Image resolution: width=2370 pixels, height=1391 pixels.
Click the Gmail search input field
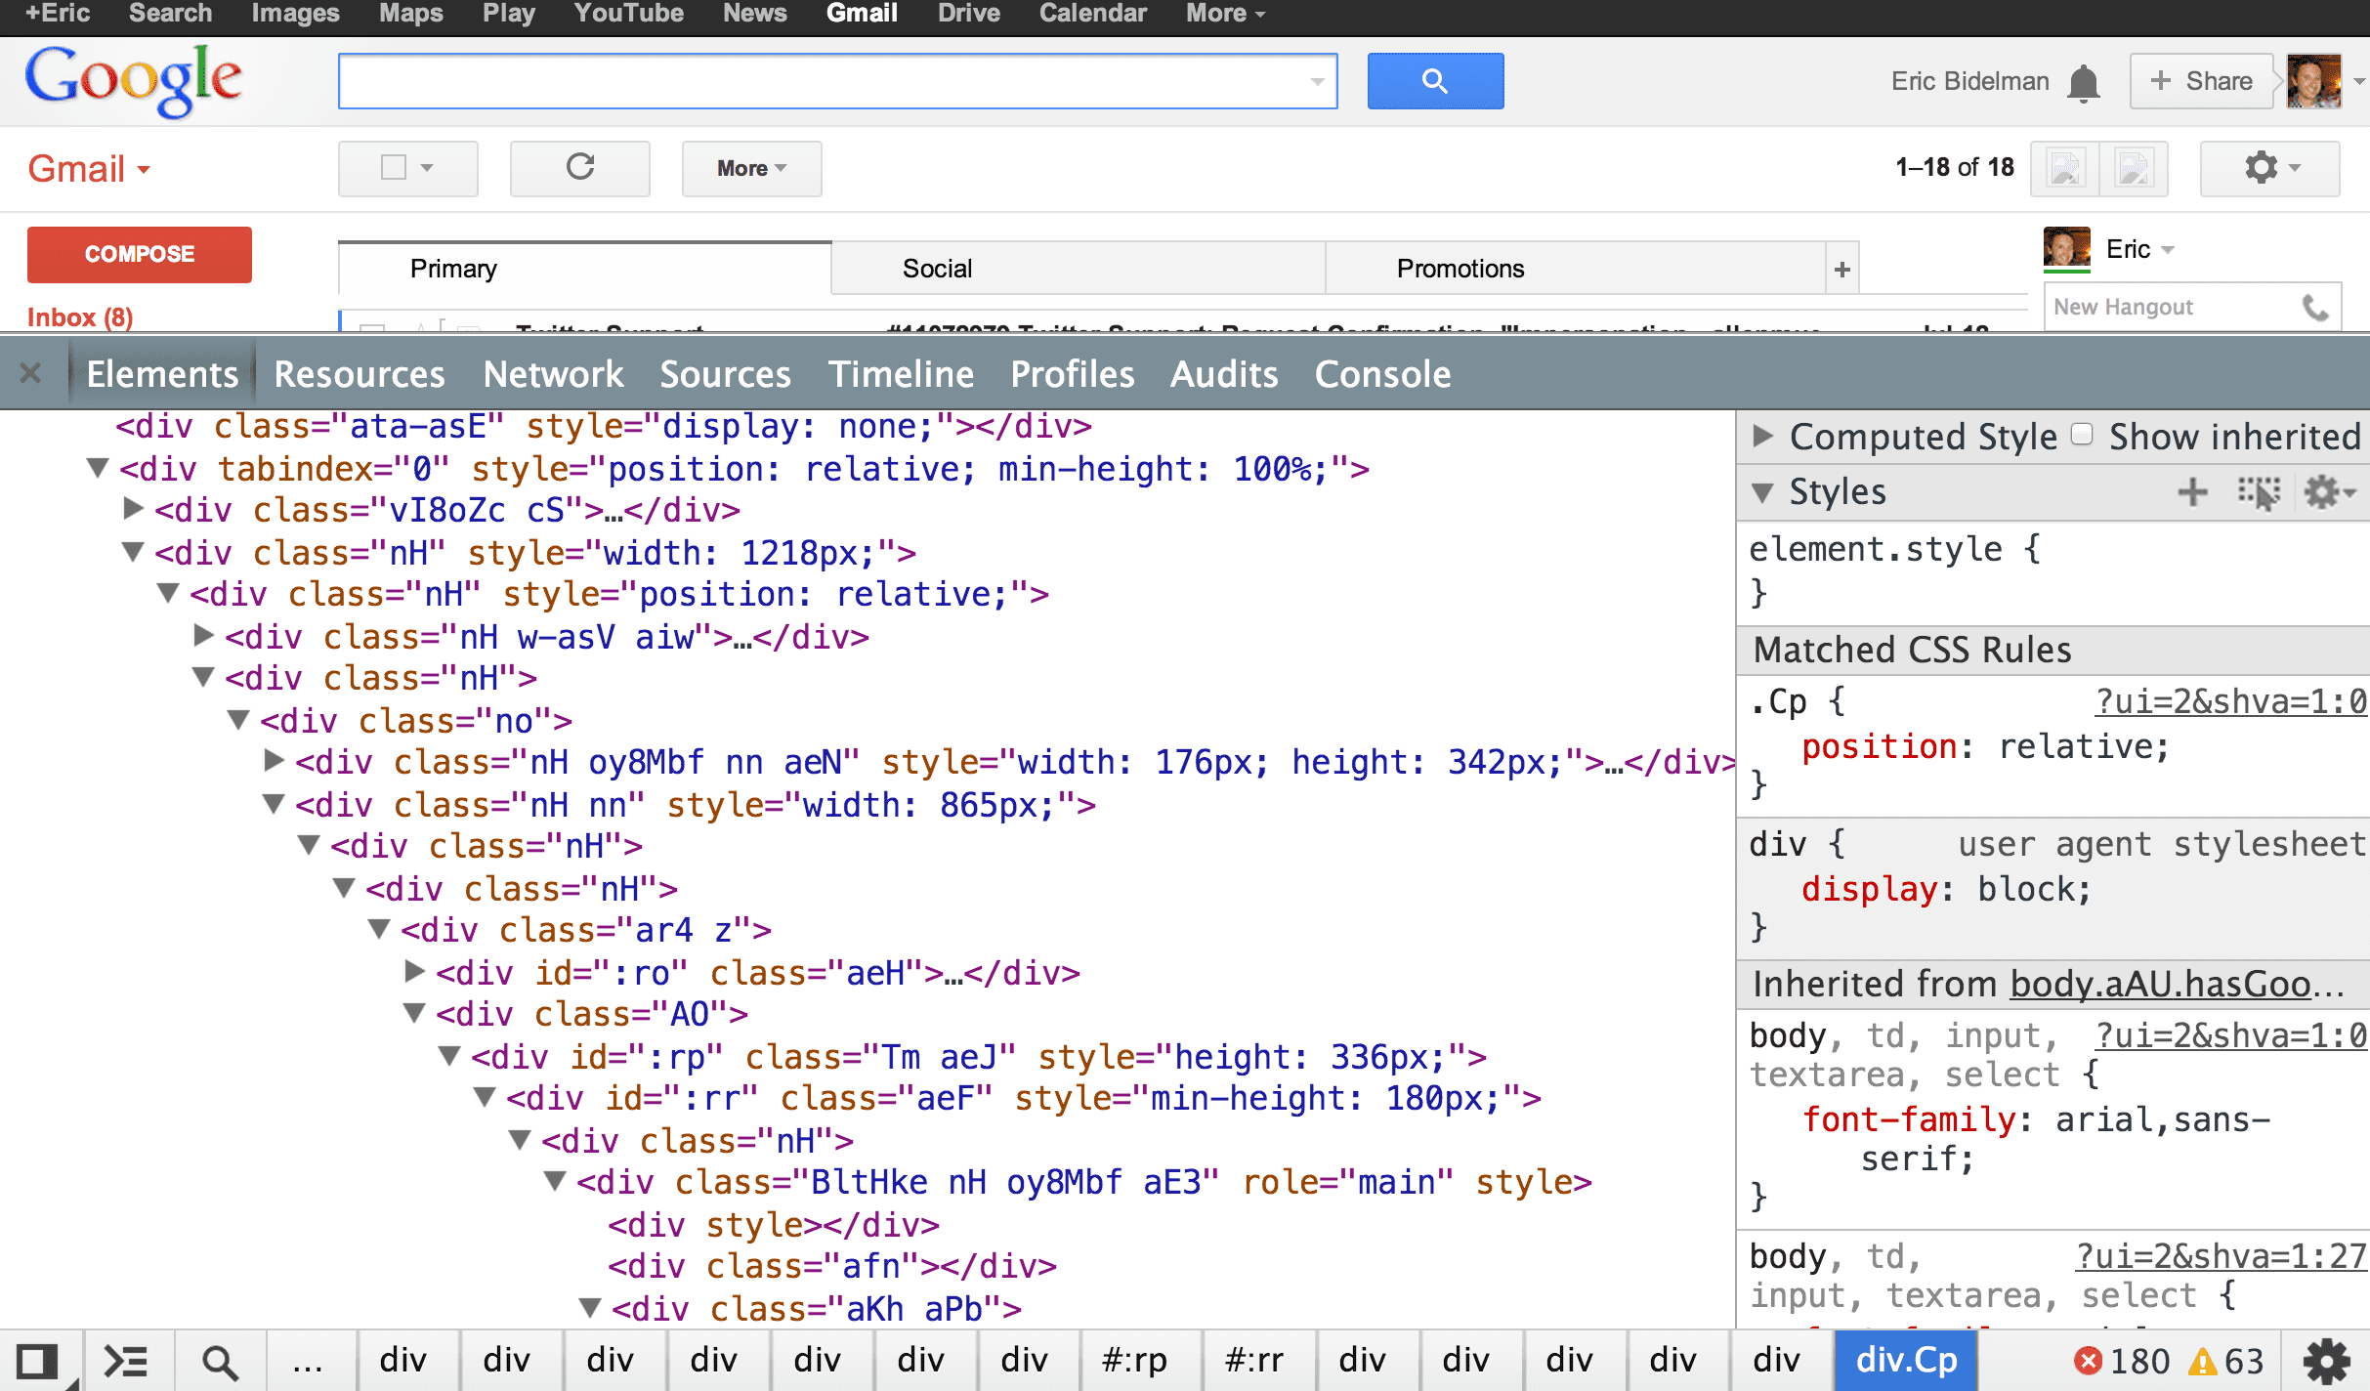tap(838, 81)
